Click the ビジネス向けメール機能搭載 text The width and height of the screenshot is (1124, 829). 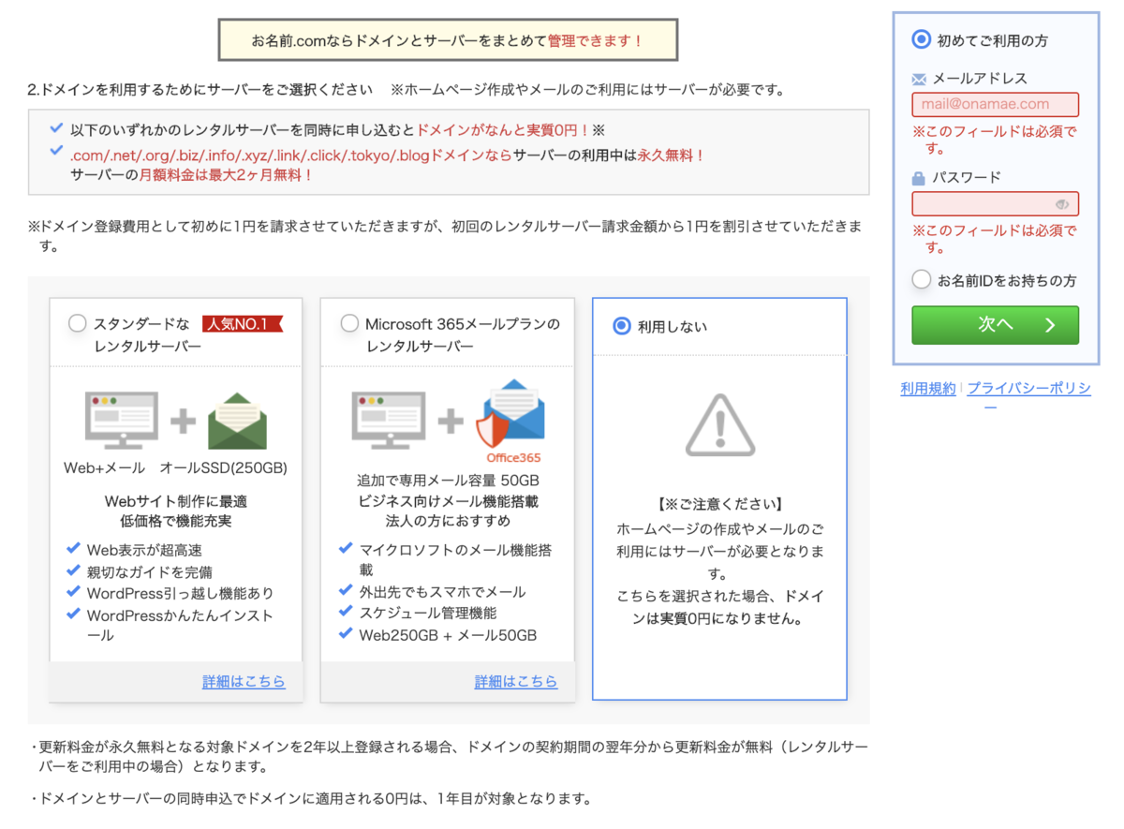[x=448, y=501]
